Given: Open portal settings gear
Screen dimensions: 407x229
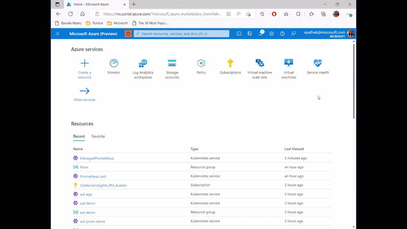Looking at the screenshot, I should pyautogui.click(x=271, y=34).
